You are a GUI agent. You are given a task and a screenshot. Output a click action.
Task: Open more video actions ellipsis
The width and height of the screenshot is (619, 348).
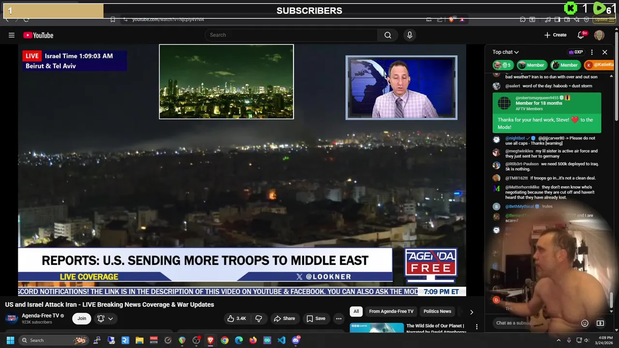pos(339,319)
